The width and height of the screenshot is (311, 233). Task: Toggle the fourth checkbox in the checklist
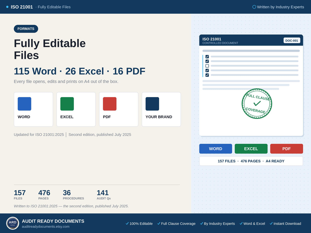pyautogui.click(x=207, y=70)
